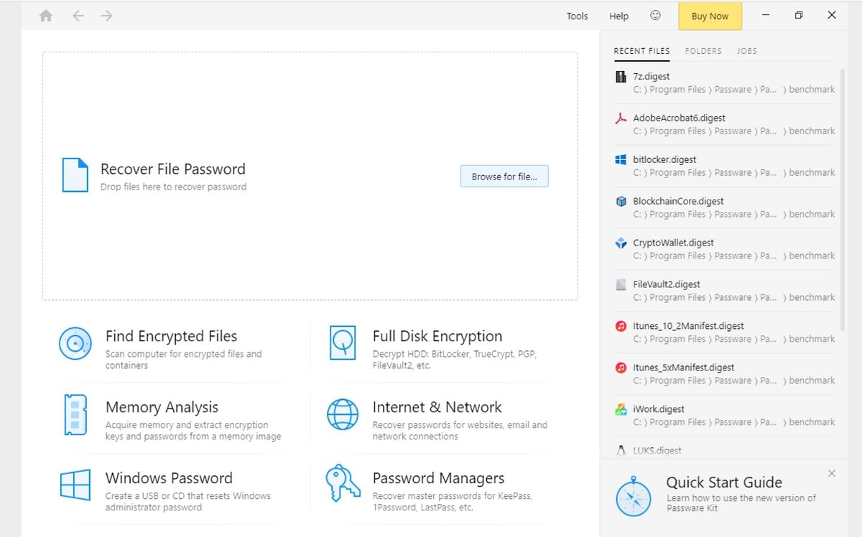Select bitlocker.digest in recent files

pyautogui.click(x=664, y=159)
